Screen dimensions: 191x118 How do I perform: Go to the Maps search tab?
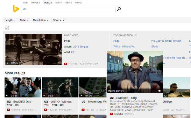tap(59, 3)
